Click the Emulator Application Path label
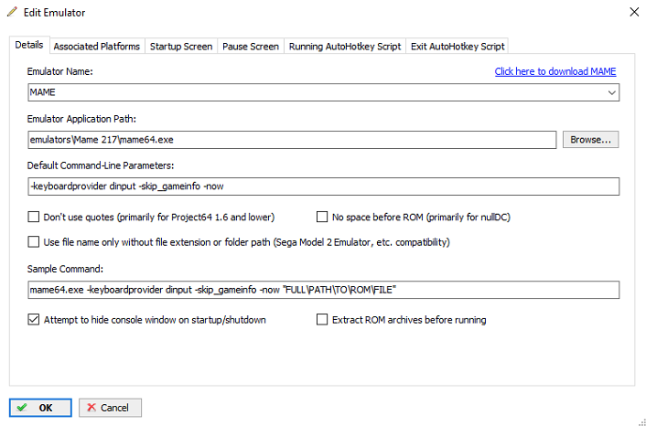This screenshot has height=426, width=646. click(x=81, y=119)
